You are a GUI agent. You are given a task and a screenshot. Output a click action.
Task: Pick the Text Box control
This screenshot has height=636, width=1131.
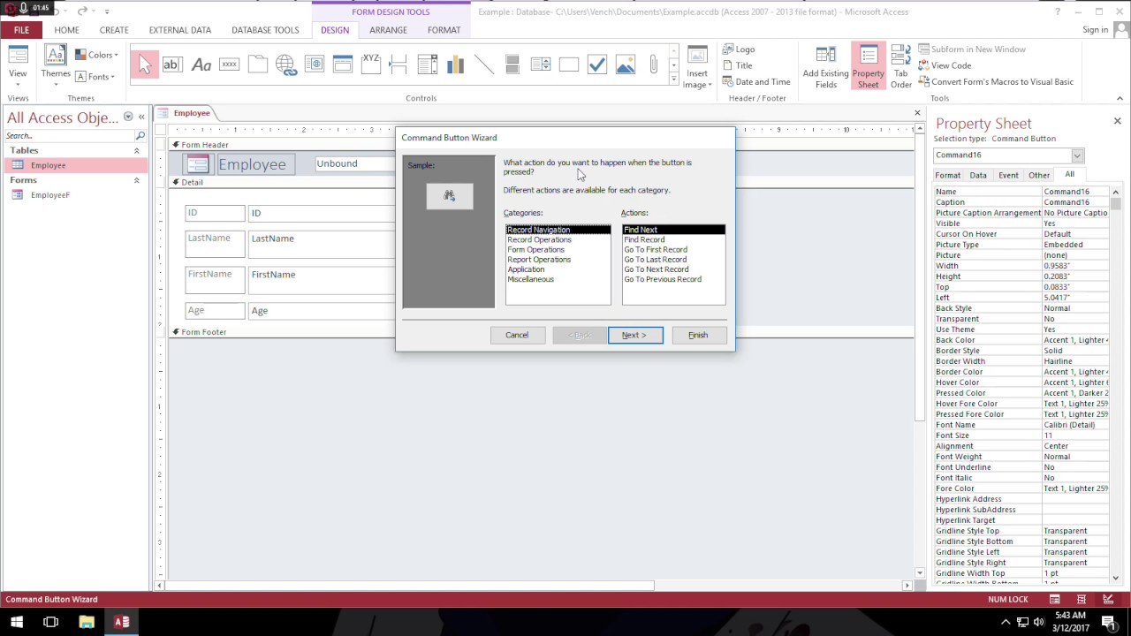pos(172,64)
